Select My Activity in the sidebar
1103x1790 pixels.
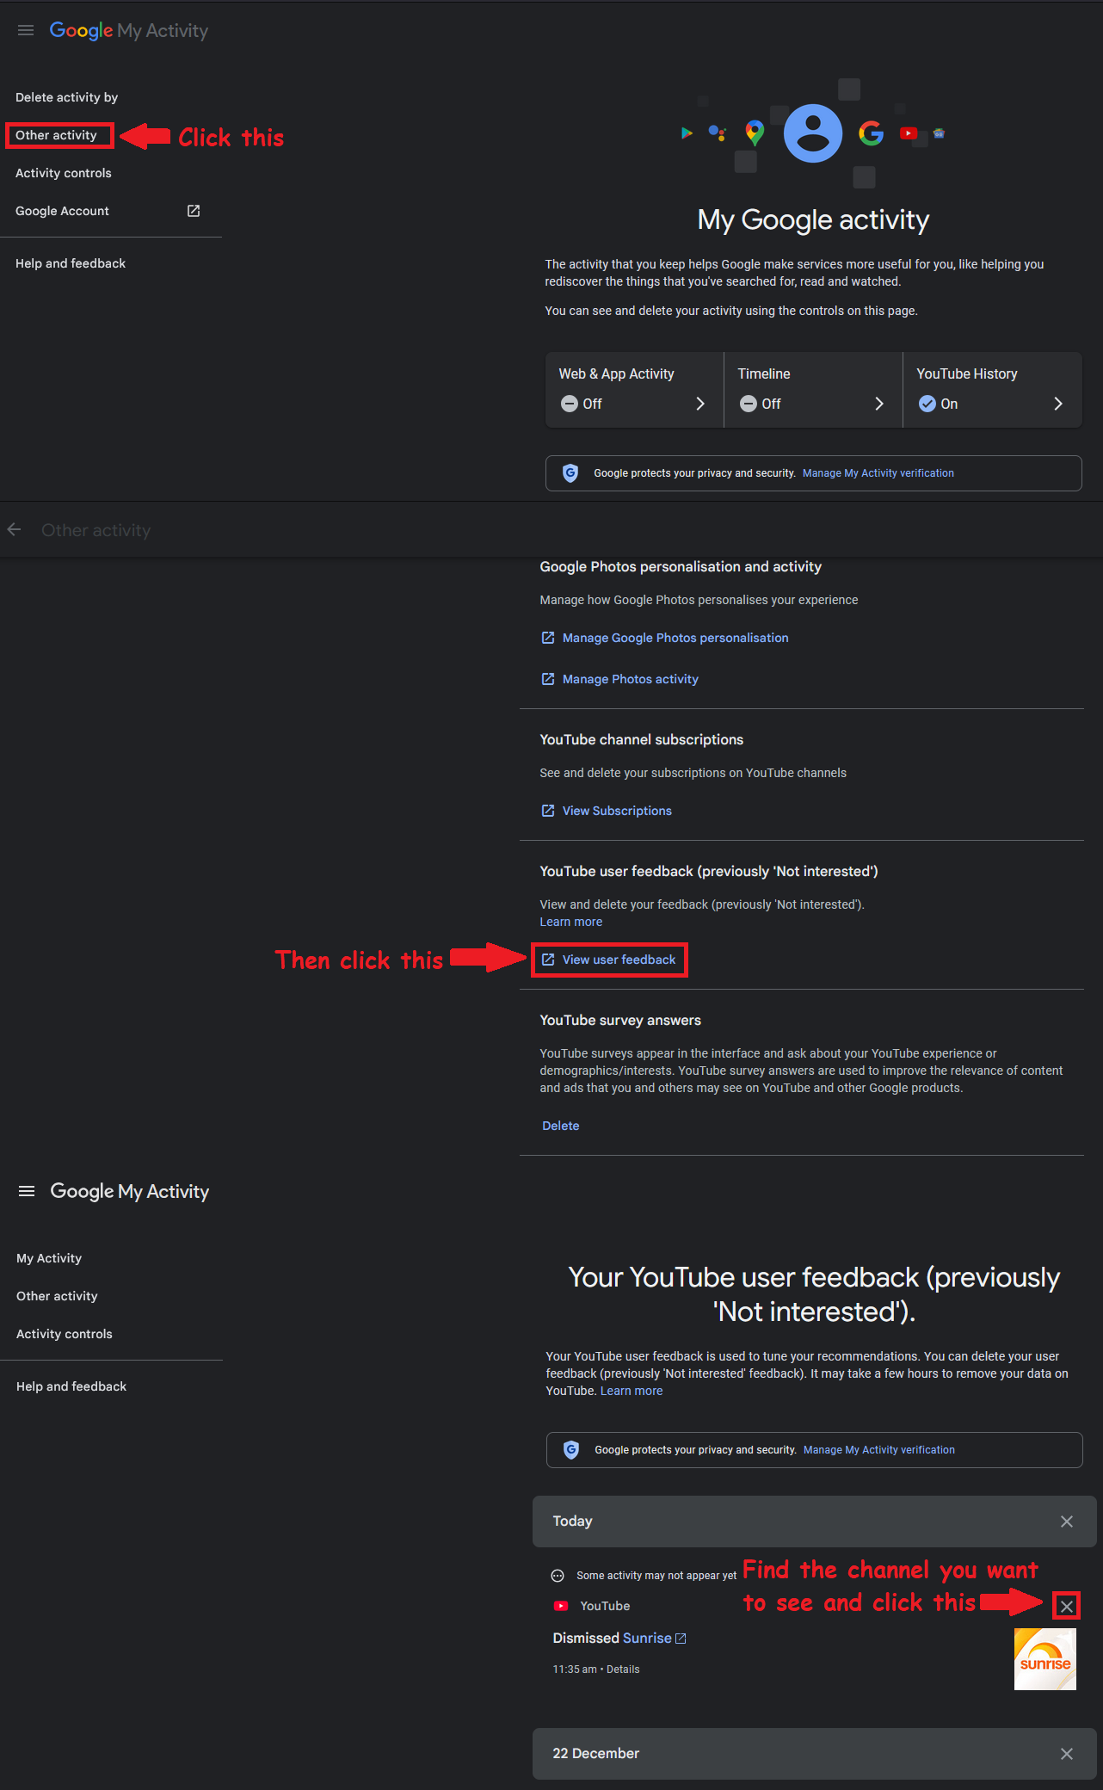49,1258
